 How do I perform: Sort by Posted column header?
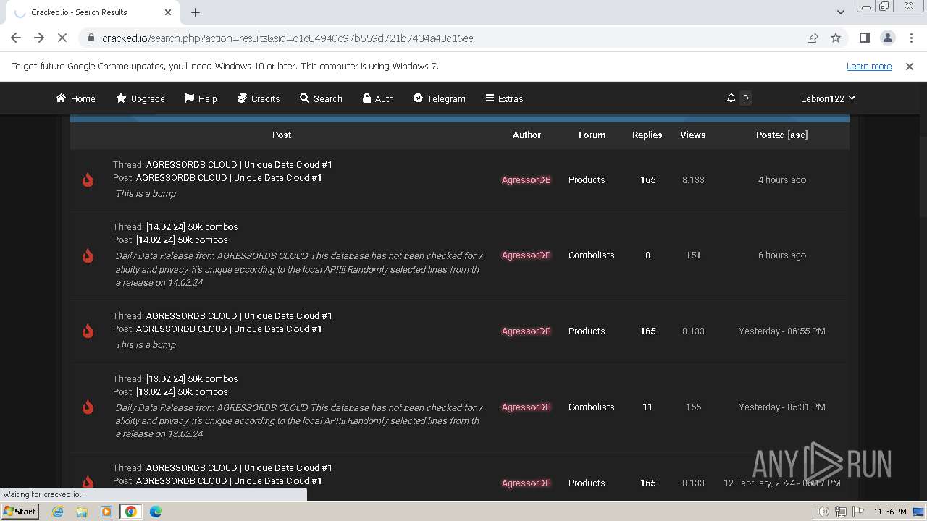pos(770,135)
